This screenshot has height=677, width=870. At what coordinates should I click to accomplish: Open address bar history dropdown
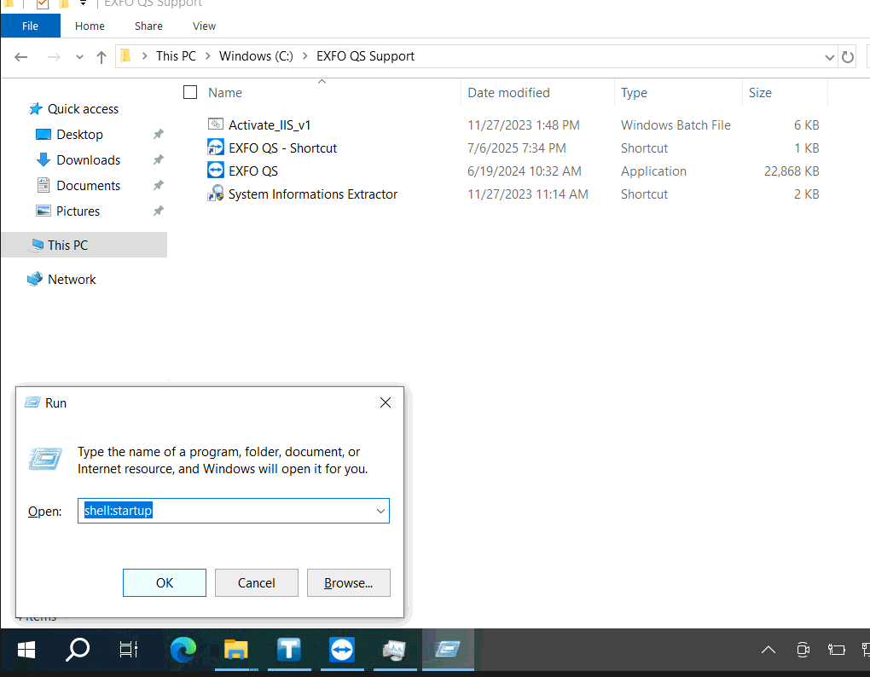point(829,57)
